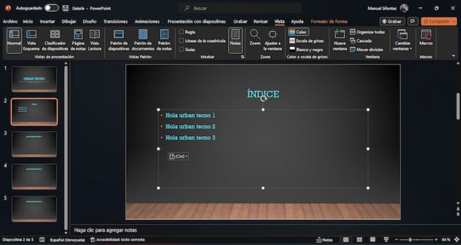Enable the Guías option

(x=181, y=50)
